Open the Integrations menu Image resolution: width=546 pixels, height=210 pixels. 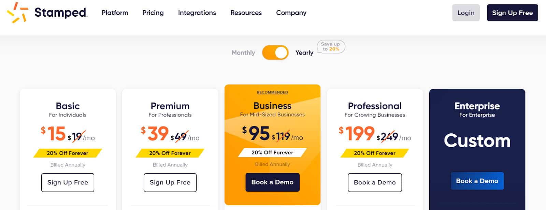click(197, 13)
